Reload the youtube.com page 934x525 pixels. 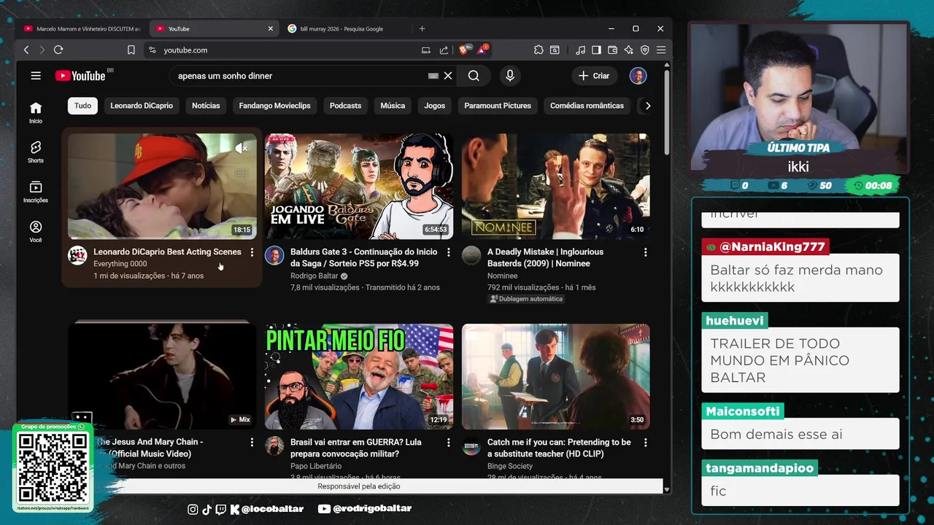58,50
